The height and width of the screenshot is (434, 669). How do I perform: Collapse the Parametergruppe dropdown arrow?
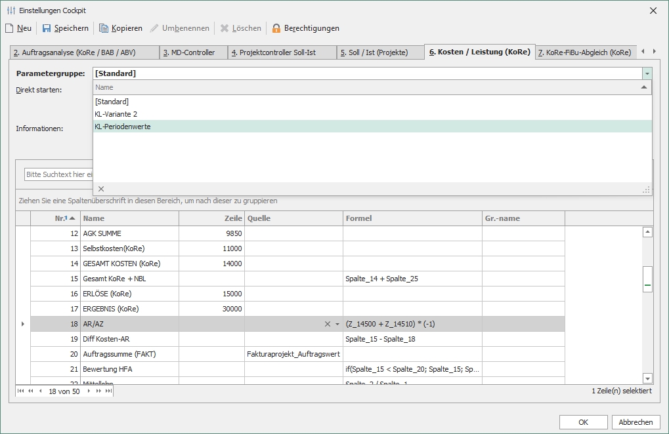[x=647, y=73]
